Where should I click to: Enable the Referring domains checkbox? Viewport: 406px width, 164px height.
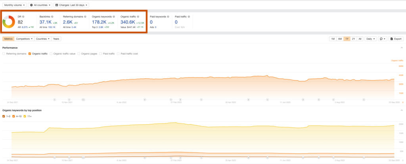tap(4, 53)
